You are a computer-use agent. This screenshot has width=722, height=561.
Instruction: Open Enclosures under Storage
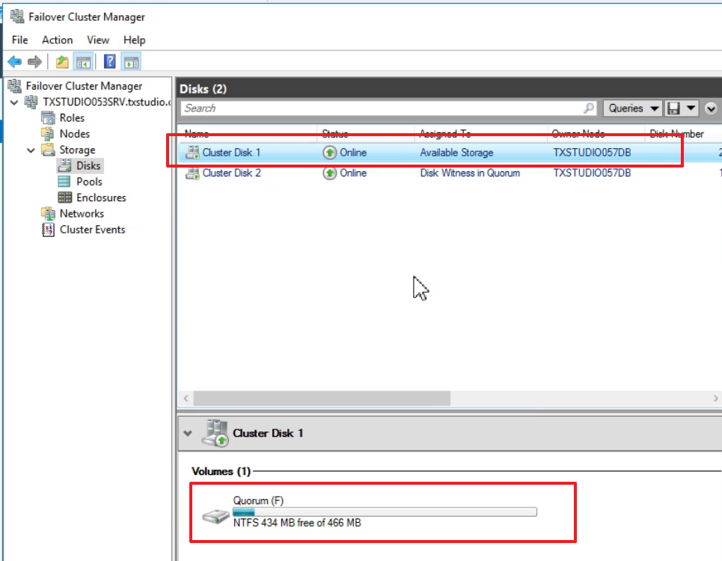click(x=101, y=198)
